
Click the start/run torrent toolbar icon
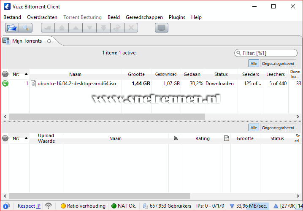[x=48, y=28]
